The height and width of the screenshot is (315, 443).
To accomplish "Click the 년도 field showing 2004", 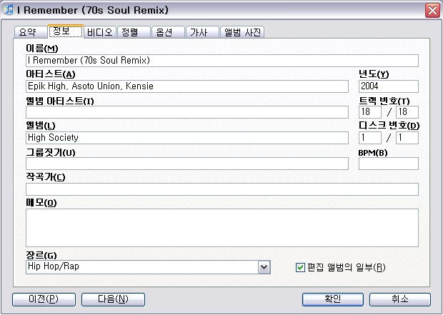I will (389, 86).
